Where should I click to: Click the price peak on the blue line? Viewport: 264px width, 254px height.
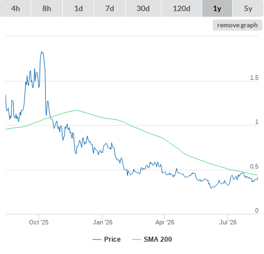[42, 52]
